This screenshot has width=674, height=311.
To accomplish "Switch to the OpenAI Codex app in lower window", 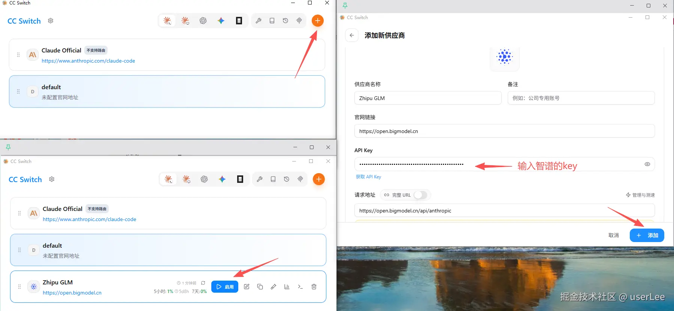I will click(204, 179).
